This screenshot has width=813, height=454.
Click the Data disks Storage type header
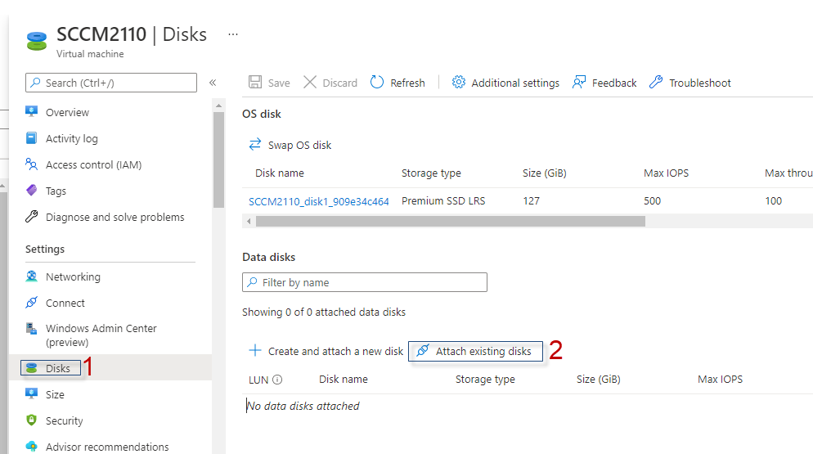(x=485, y=380)
